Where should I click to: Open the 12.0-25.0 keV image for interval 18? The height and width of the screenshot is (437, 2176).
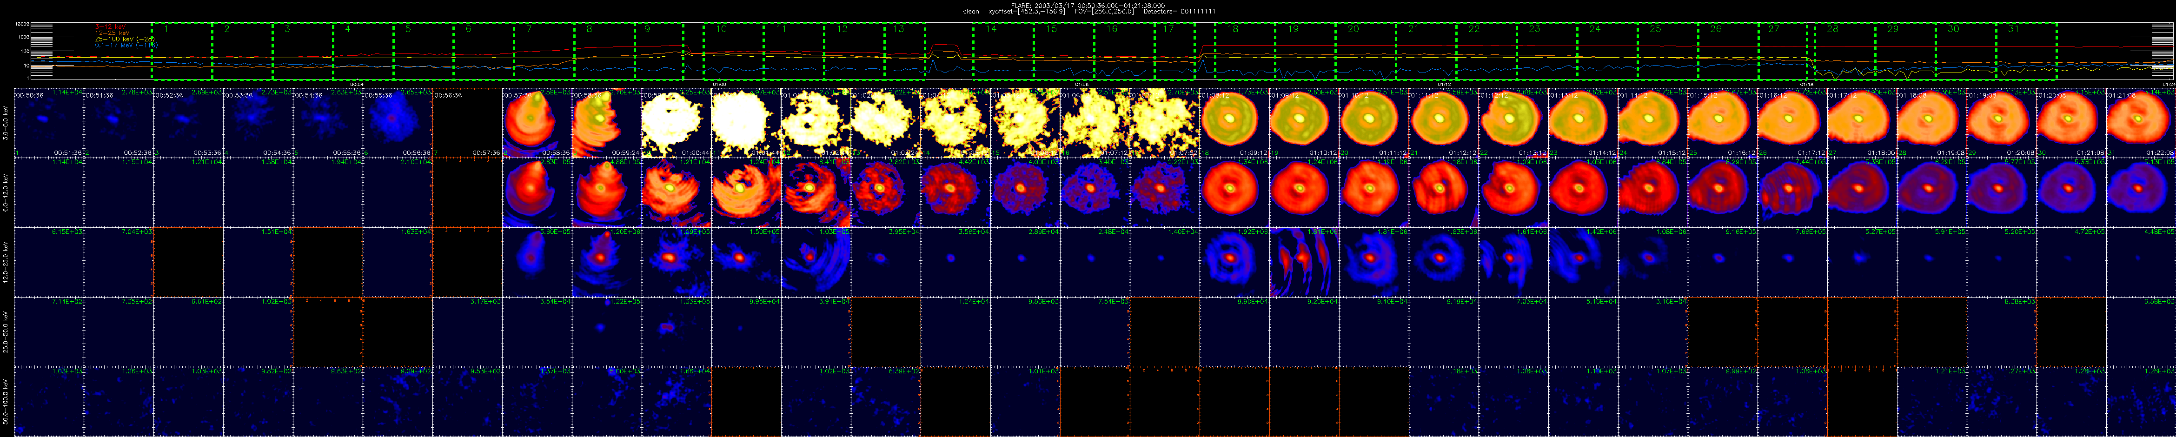[x=1234, y=262]
